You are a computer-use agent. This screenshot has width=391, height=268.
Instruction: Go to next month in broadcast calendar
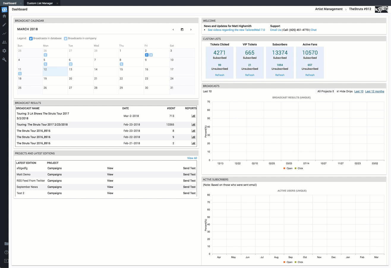coord(191,29)
